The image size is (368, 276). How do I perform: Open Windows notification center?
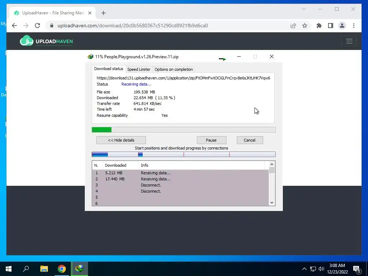[356, 269]
